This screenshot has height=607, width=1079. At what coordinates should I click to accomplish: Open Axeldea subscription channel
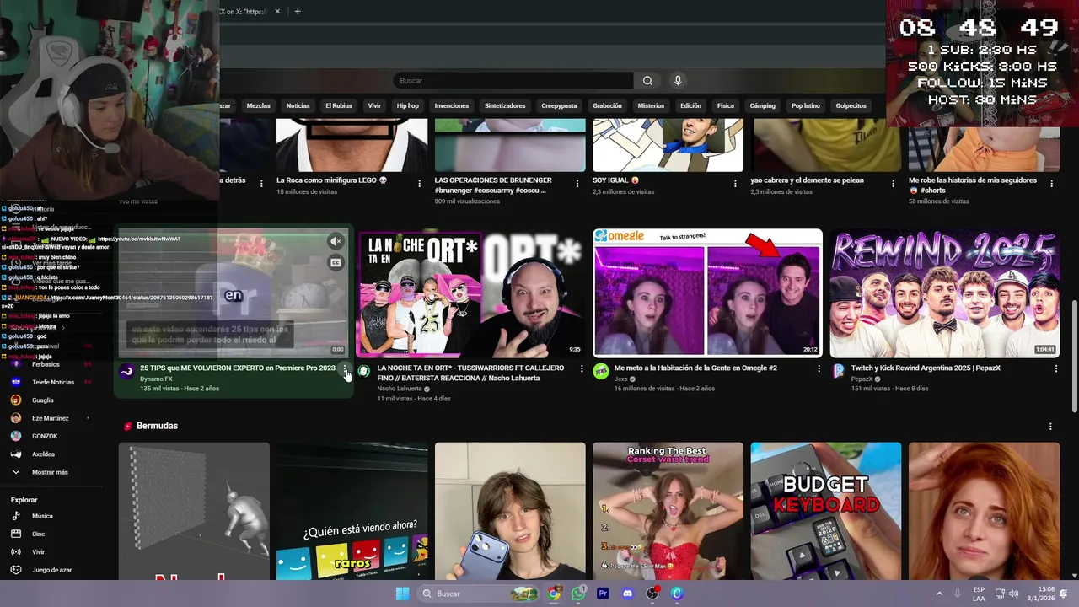coord(43,454)
